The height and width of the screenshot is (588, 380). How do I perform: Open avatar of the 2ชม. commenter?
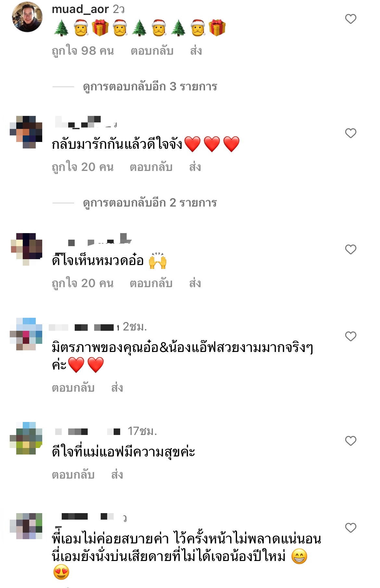[x=26, y=334]
